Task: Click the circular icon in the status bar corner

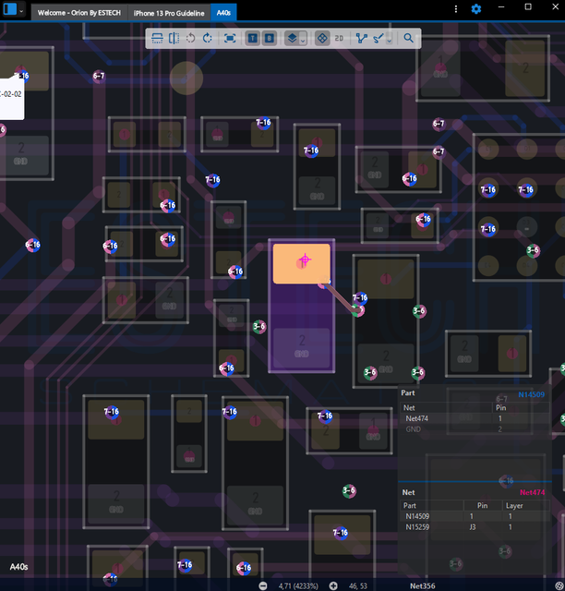Action: tap(559, 585)
